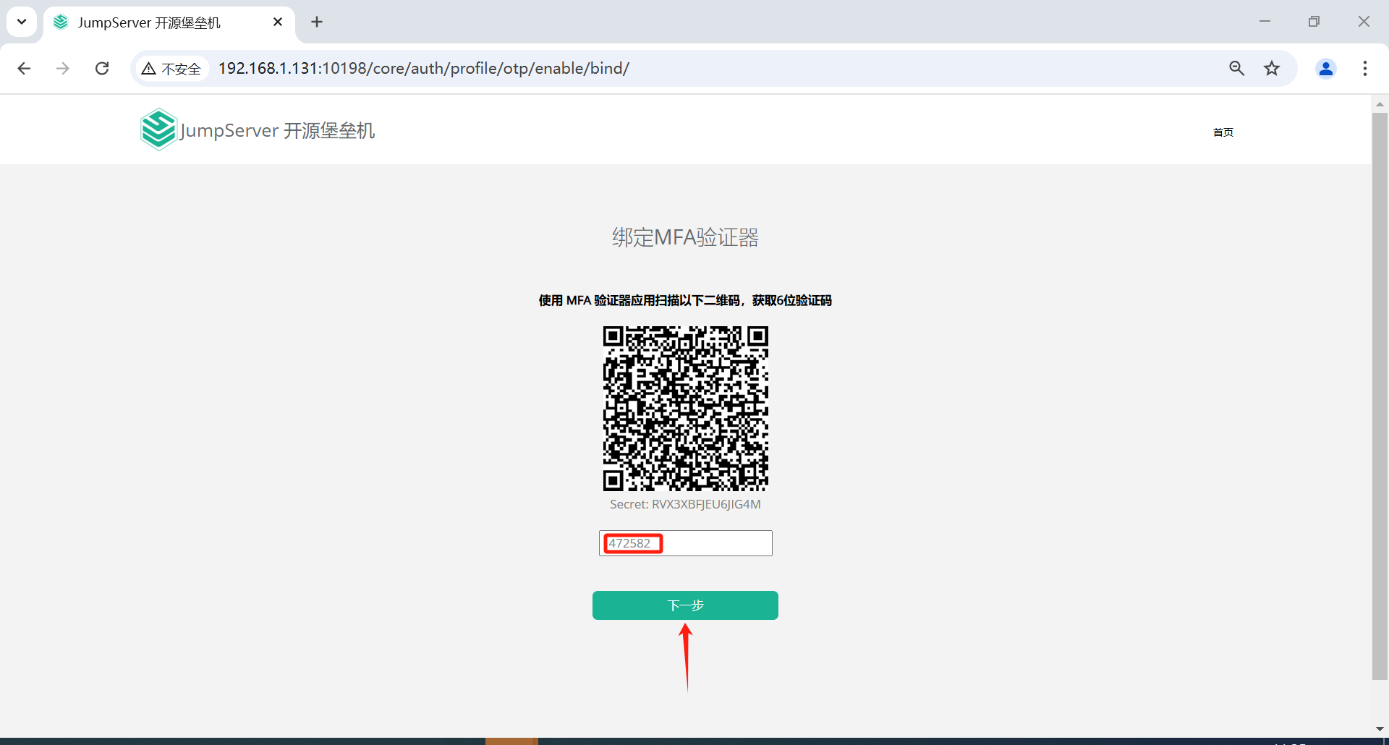
Task: Click the MFA QR code image
Action: tap(686, 408)
